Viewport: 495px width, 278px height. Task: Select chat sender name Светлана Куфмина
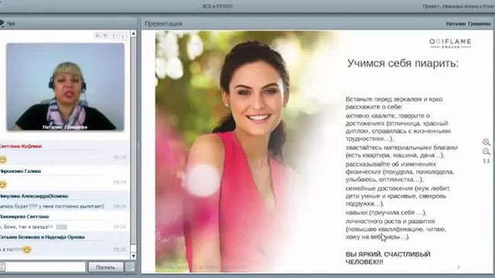point(21,146)
